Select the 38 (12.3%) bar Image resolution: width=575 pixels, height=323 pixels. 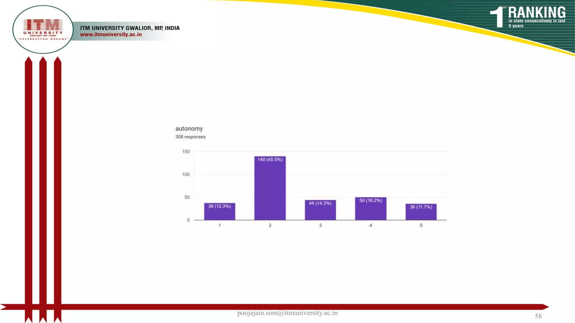[x=220, y=211]
